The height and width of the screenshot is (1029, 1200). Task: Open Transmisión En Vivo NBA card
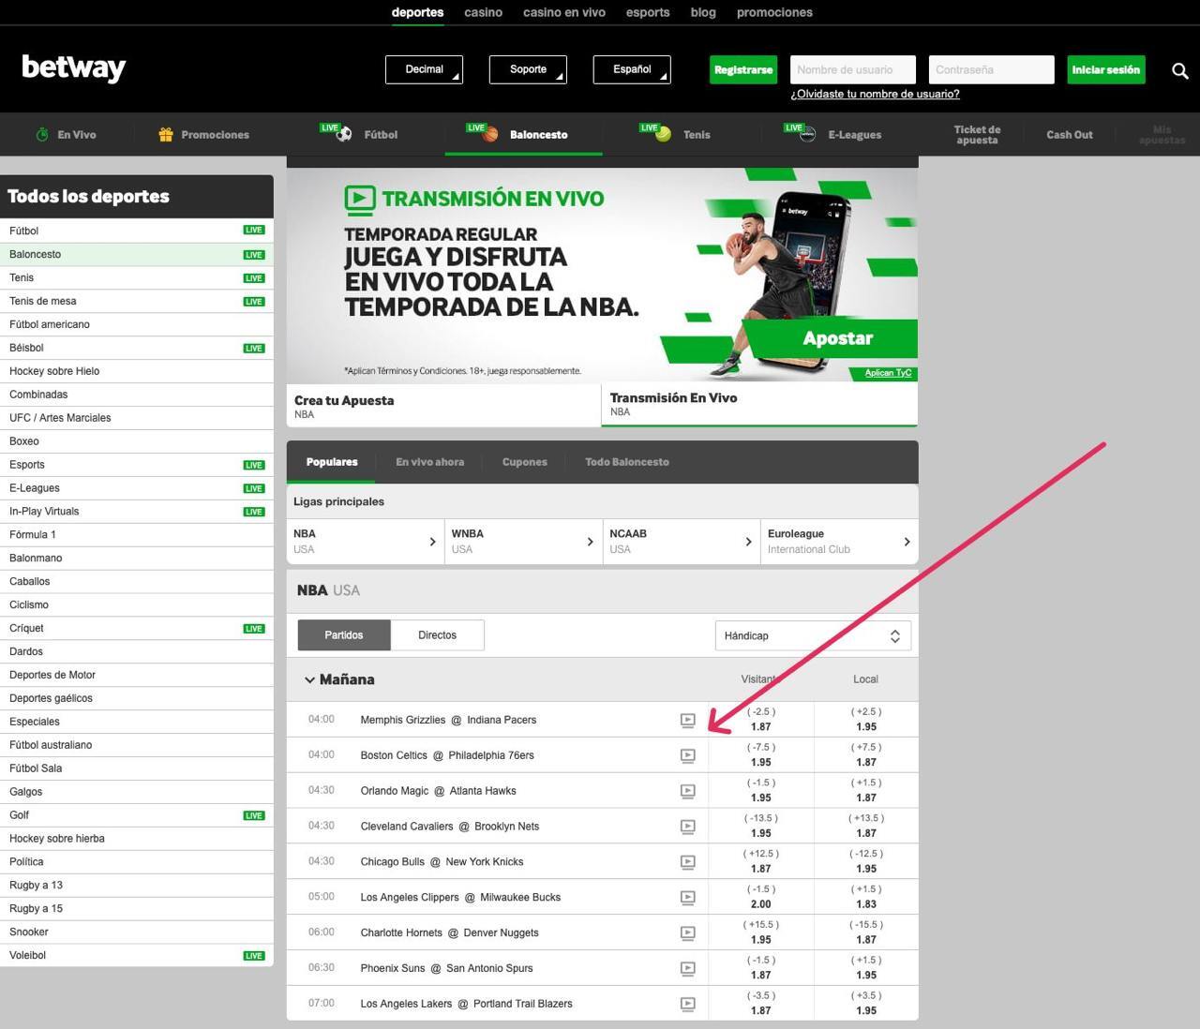coord(759,405)
